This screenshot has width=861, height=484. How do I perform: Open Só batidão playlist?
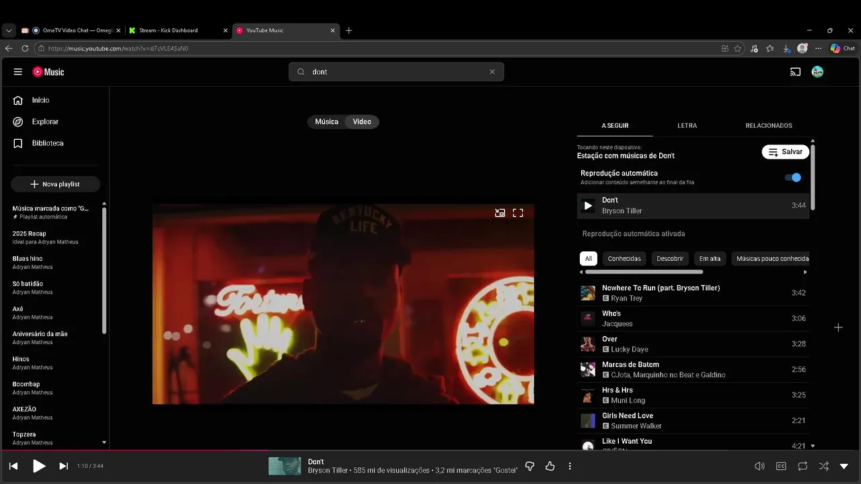[x=55, y=288]
